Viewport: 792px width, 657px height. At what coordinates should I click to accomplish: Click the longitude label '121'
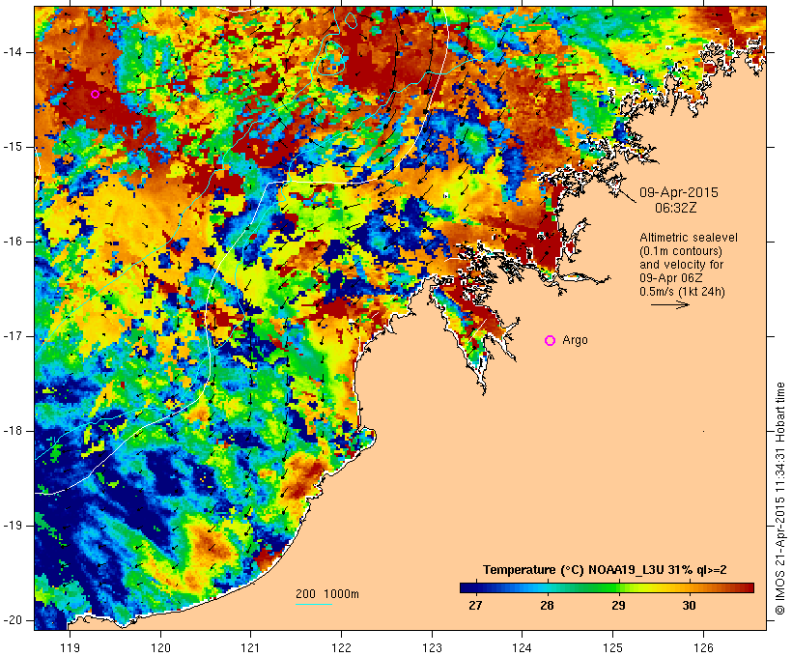coord(250,648)
